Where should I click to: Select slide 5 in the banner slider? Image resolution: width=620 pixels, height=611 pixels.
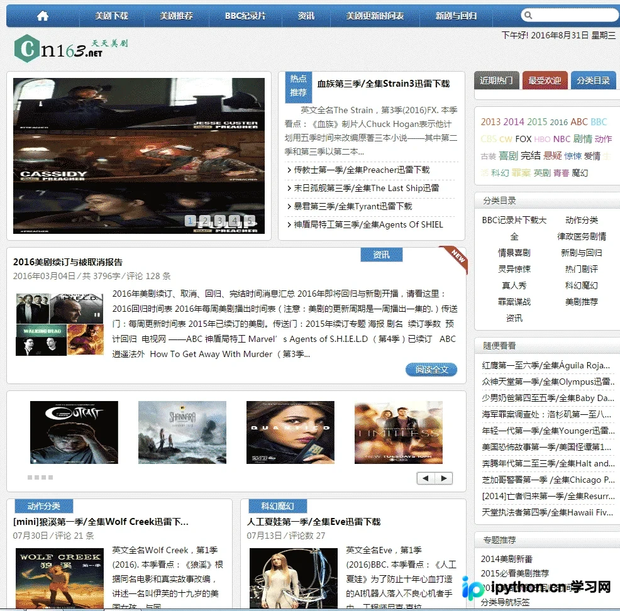250,221
